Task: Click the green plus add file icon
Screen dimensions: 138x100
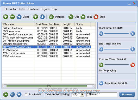Action: [x=6, y=17]
